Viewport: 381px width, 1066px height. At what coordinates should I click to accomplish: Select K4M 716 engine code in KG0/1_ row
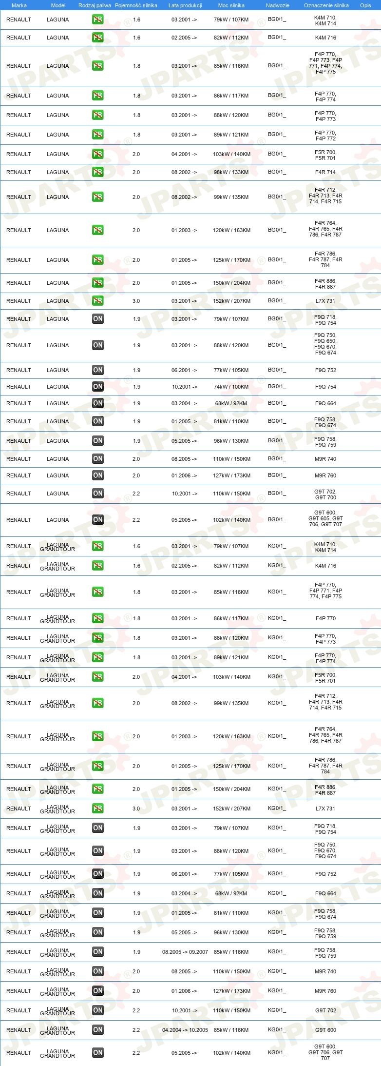coord(325,566)
